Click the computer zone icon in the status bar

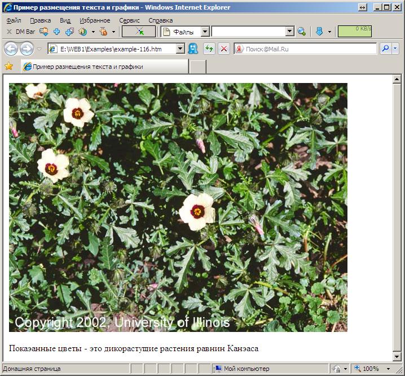tap(218, 368)
